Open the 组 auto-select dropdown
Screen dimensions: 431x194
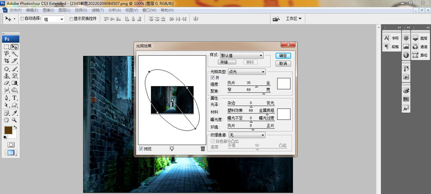(53, 19)
